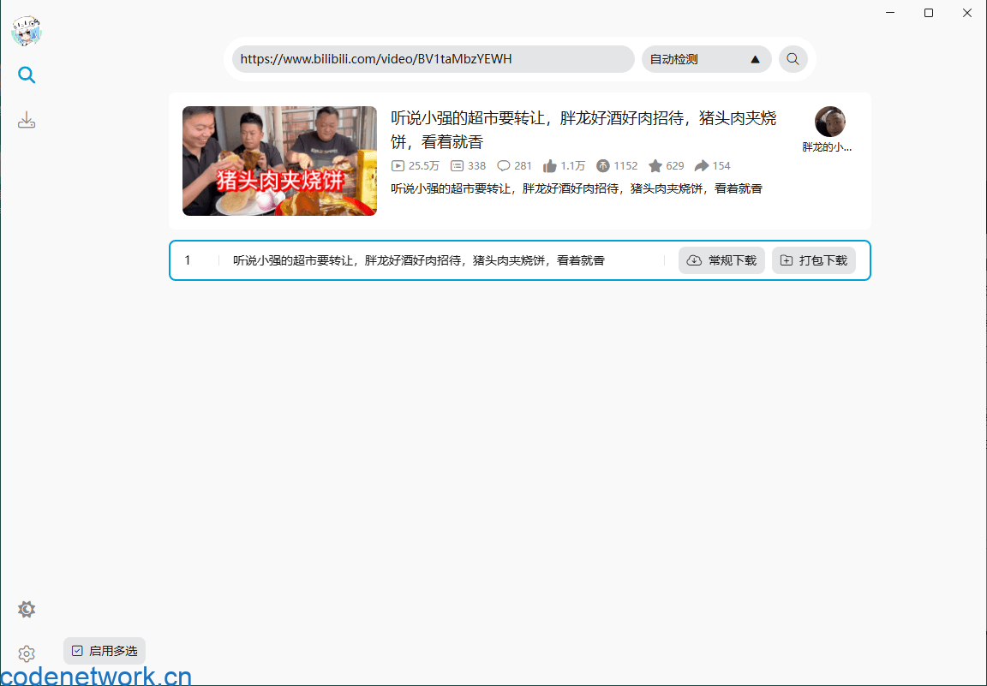Click the play count icon showing 25.5万
The width and height of the screenshot is (987, 686).
[x=398, y=166]
